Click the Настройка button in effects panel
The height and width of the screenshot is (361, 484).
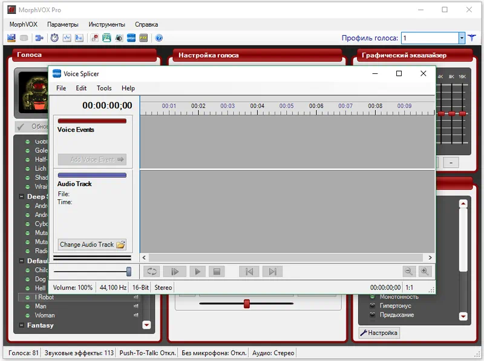point(379,333)
